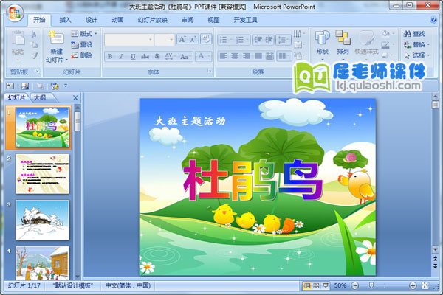Open the Office button menu
This screenshot has height=295, width=443.
(x=16, y=15)
